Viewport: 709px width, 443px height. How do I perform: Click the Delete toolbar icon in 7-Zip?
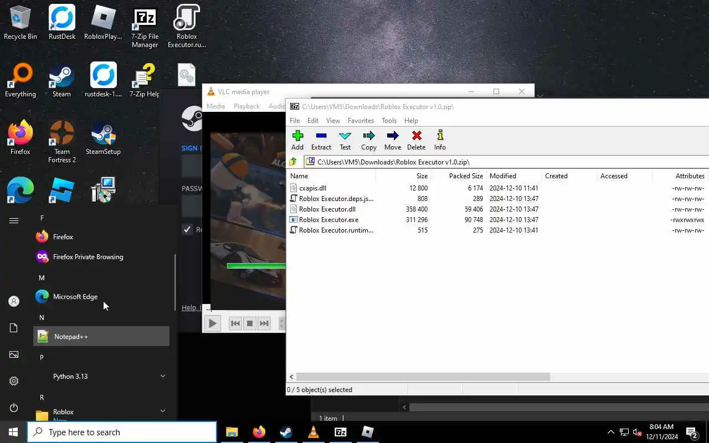pyautogui.click(x=417, y=140)
